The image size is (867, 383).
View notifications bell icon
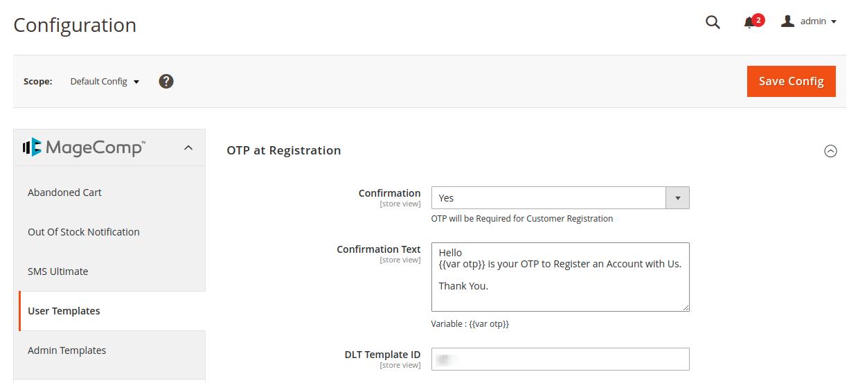(749, 23)
